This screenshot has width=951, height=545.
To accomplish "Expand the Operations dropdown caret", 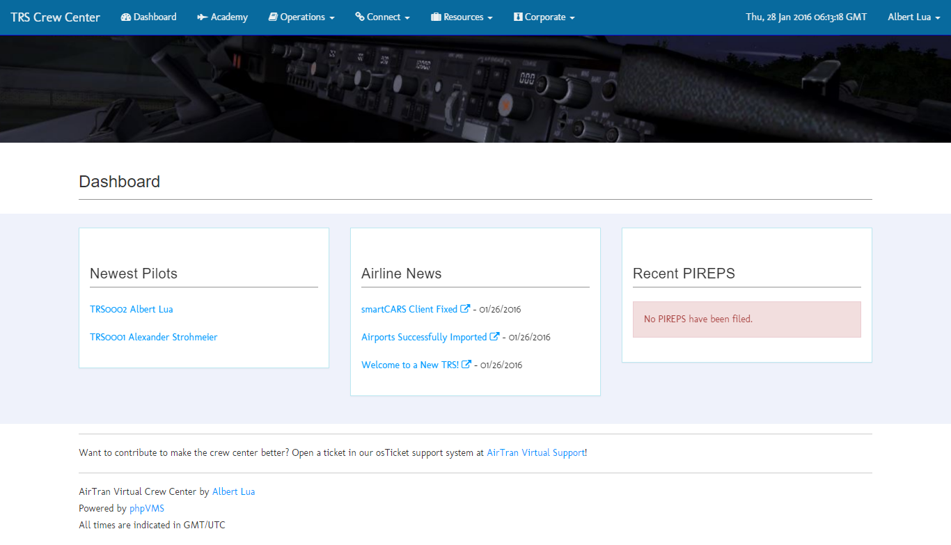I will click(x=332, y=18).
